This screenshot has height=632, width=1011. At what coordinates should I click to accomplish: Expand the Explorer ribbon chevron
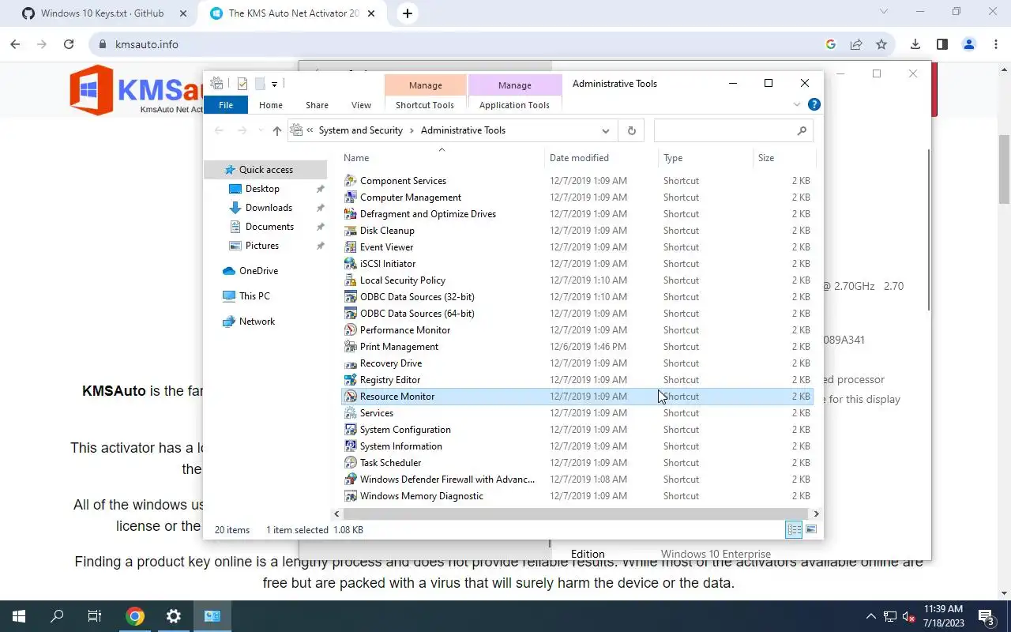pyautogui.click(x=796, y=104)
